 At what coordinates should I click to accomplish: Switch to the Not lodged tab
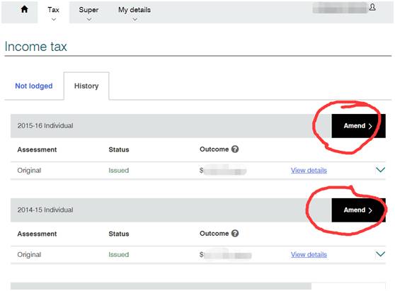pos(34,86)
